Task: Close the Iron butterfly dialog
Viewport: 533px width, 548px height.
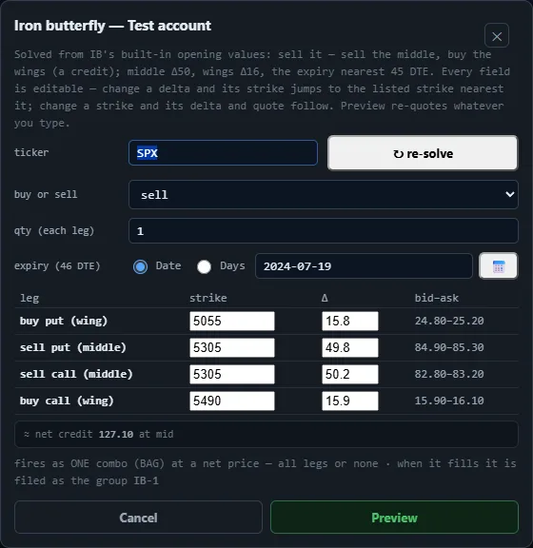Action: [x=497, y=35]
